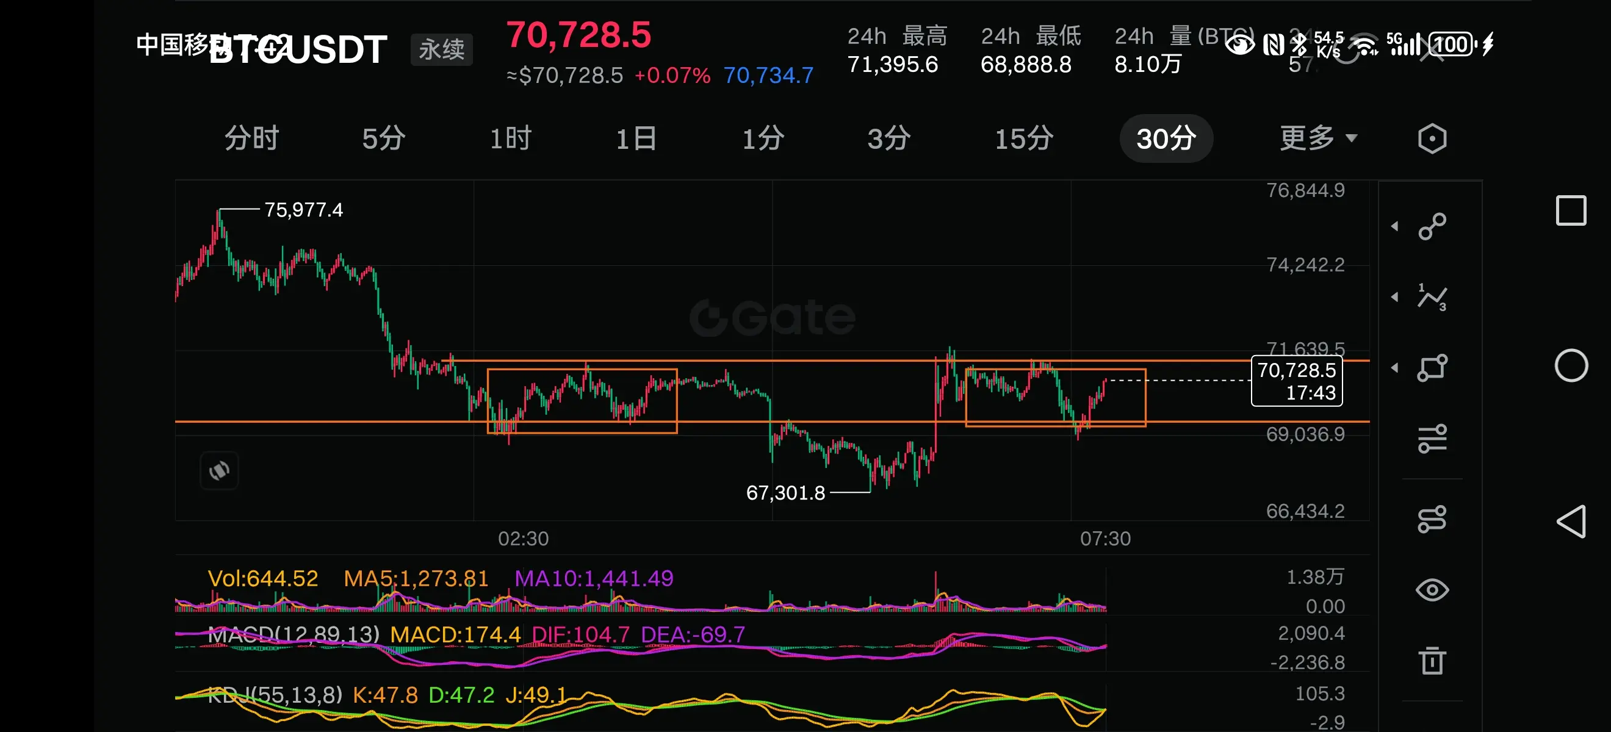
Task: Select the line drawing tool icon
Action: (1432, 226)
